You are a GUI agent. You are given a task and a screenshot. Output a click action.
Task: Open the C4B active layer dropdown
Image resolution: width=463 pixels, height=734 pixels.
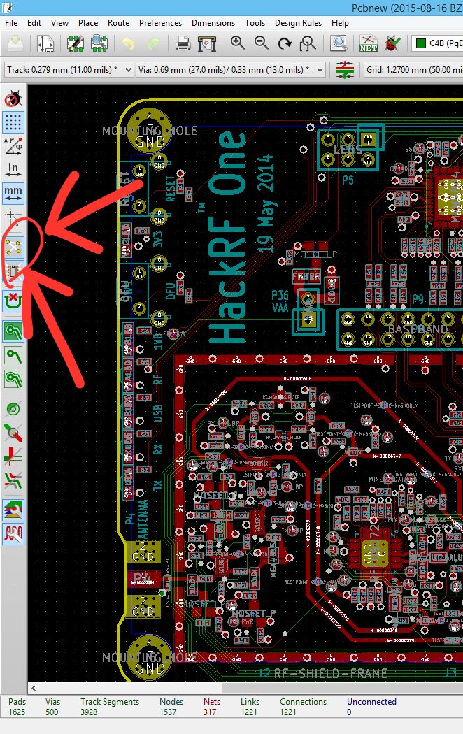[x=437, y=43]
